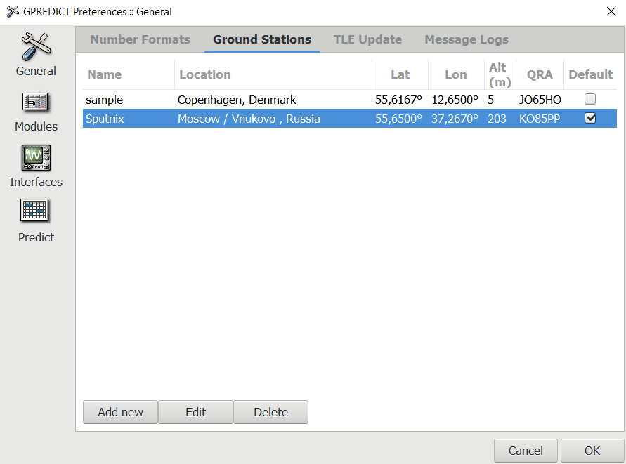
Task: Sort by the Location column header
Action: pos(204,74)
